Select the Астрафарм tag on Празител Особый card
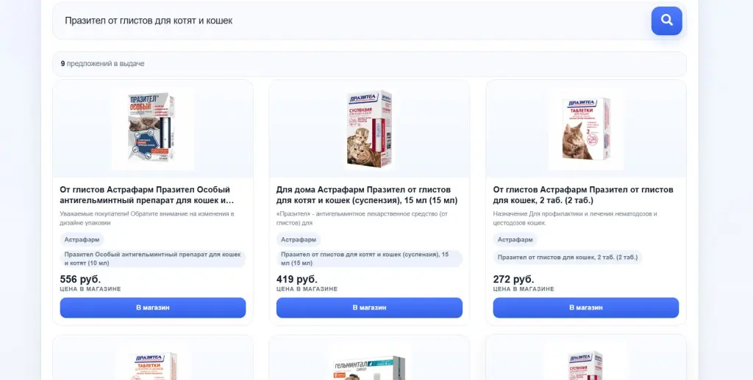 click(82, 240)
